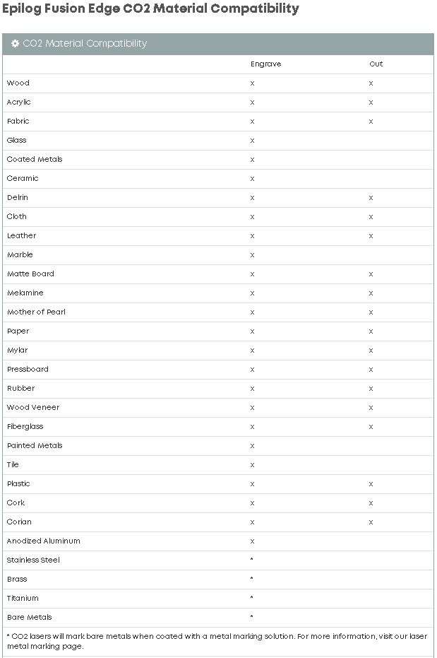Select the Wood row label

click(18, 83)
